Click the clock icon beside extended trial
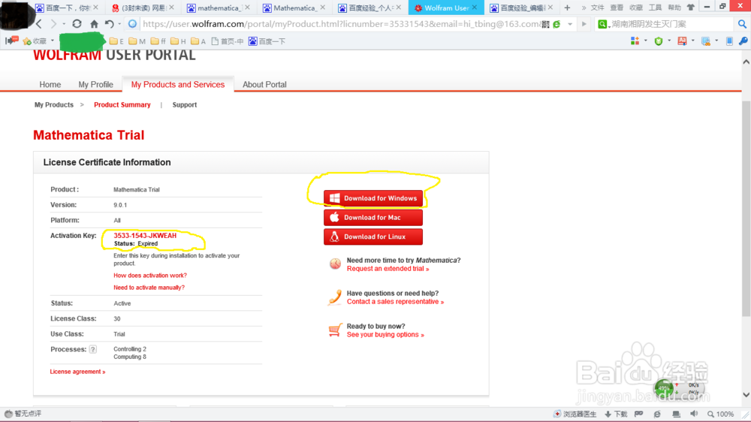This screenshot has height=422, width=751. [x=335, y=264]
